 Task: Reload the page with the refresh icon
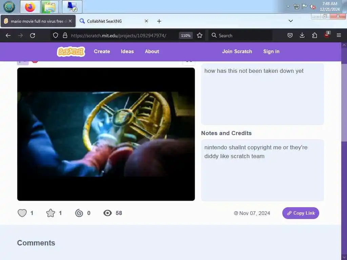tap(33, 35)
